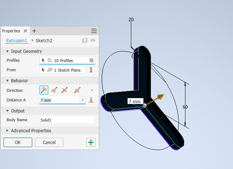The width and height of the screenshot is (233, 169).
Task: Click the Distance A label
Action: (16, 100)
